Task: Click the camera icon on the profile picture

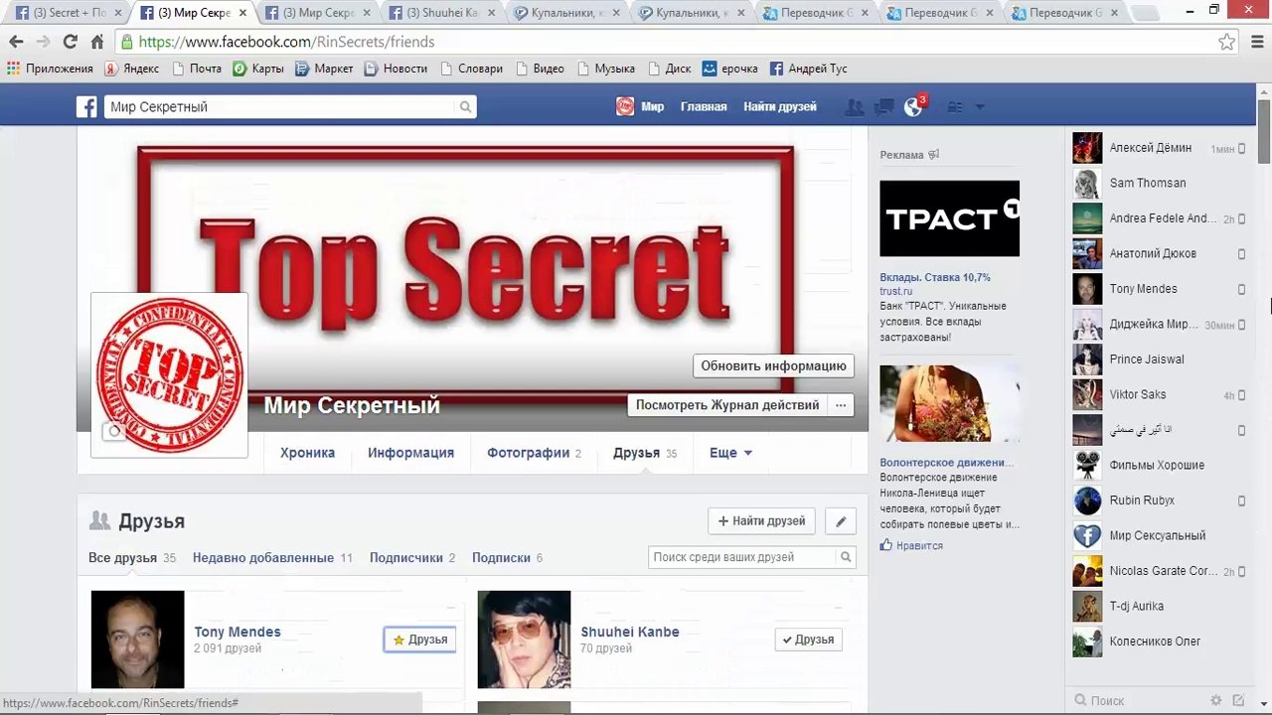Action: click(114, 432)
